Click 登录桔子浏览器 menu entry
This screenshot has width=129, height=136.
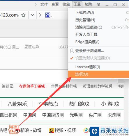point(98,51)
